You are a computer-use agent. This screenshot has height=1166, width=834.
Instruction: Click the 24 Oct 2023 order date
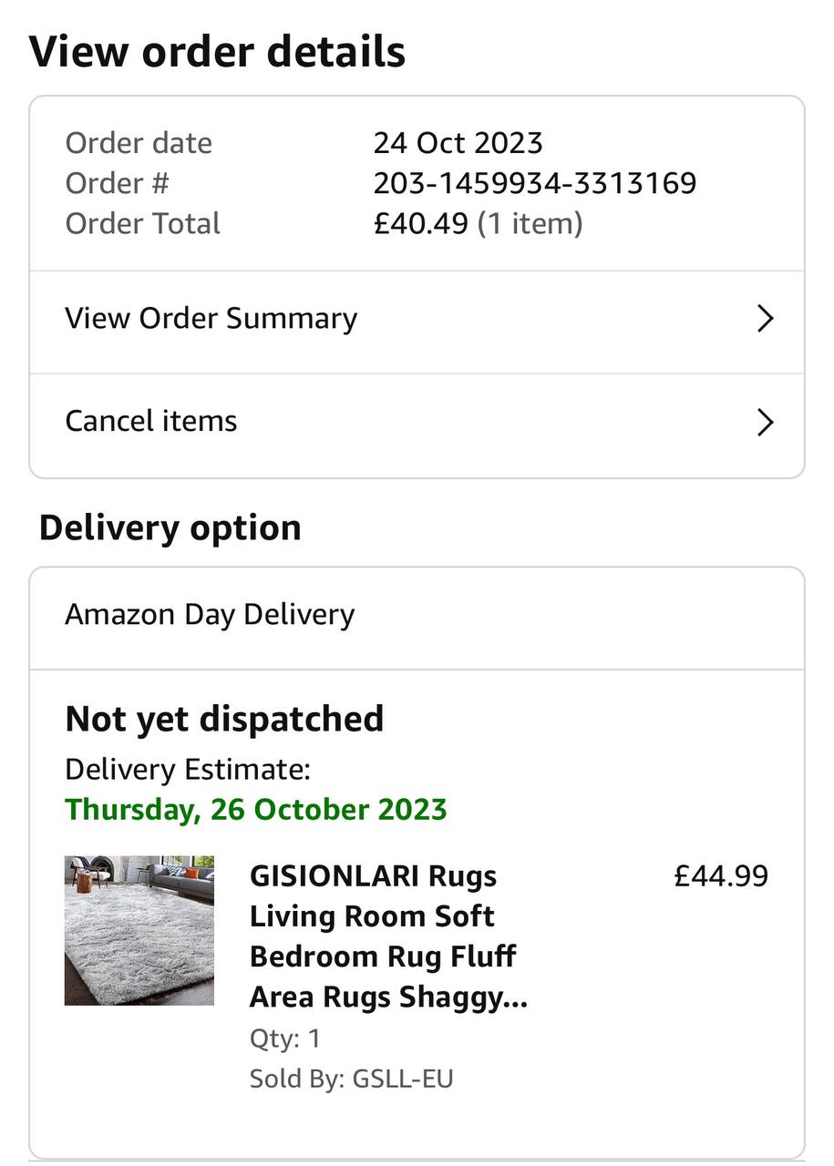[458, 143]
